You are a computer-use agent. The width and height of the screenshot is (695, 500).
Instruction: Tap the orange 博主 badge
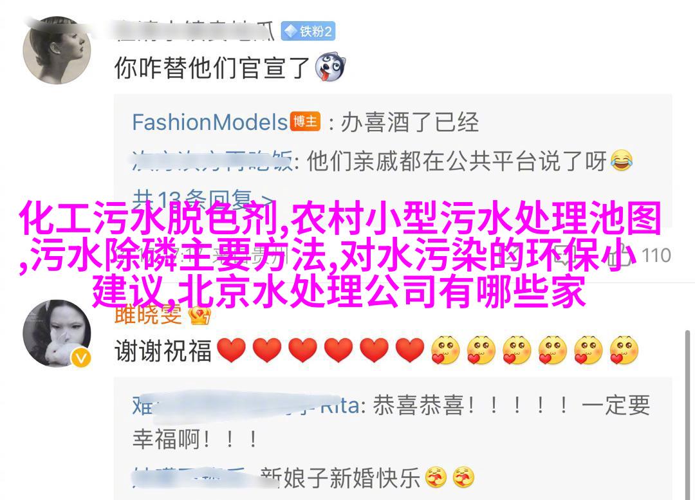(x=305, y=121)
